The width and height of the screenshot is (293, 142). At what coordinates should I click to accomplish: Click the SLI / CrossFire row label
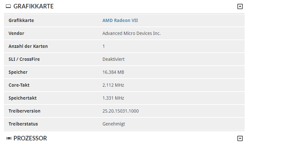tap(24, 59)
